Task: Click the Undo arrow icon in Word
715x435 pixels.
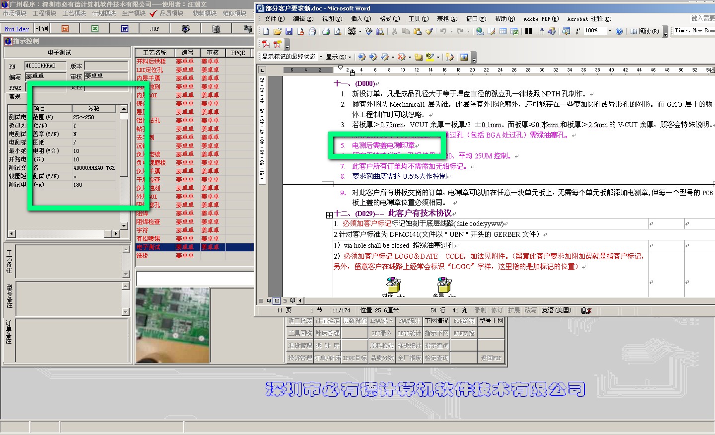Action: (x=443, y=31)
